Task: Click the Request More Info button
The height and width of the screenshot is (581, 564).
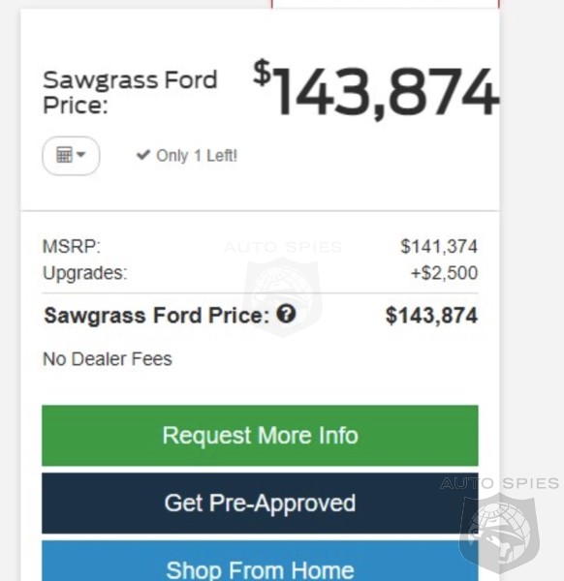Action: (260, 436)
